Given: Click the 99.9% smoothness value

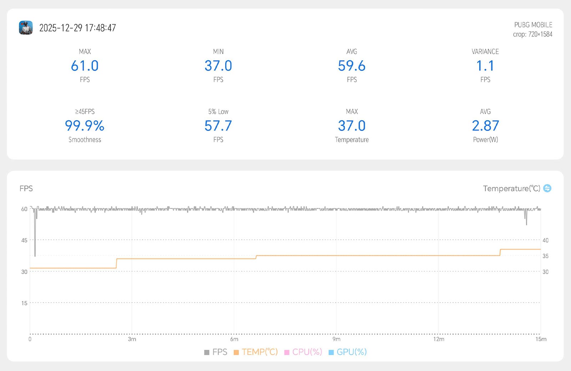Looking at the screenshot, I should 85,126.
